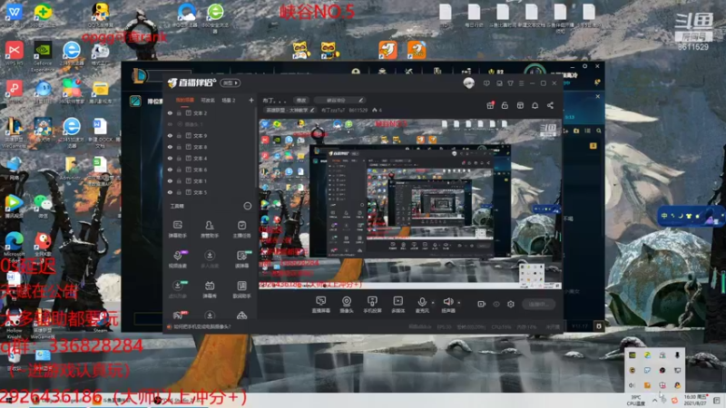The image size is (726, 408).
Task: Open the 歌词助手 lyrics assistant tool
Action: pyautogui.click(x=241, y=289)
